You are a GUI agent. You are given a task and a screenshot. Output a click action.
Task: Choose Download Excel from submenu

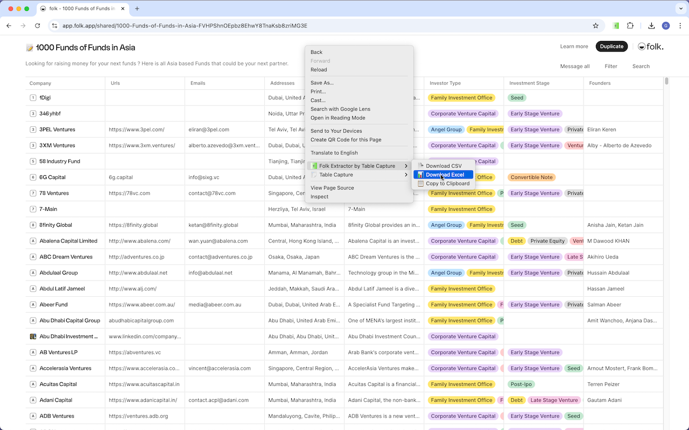click(444, 175)
